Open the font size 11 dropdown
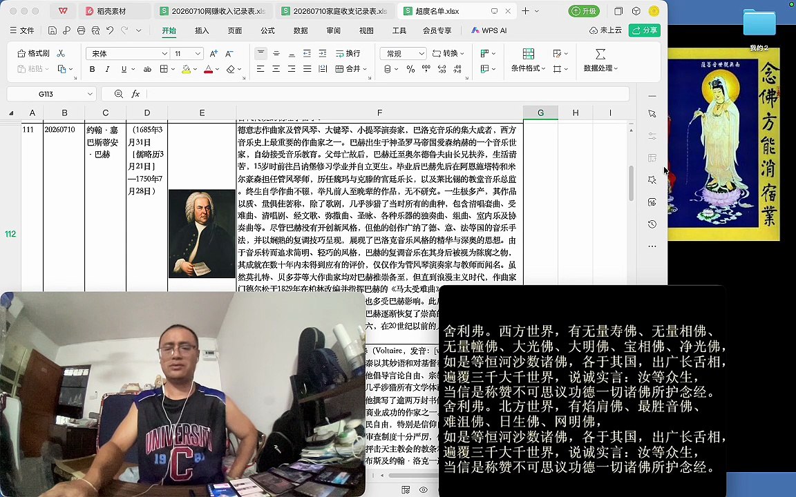Viewport: 796px width, 497px height. click(x=198, y=53)
